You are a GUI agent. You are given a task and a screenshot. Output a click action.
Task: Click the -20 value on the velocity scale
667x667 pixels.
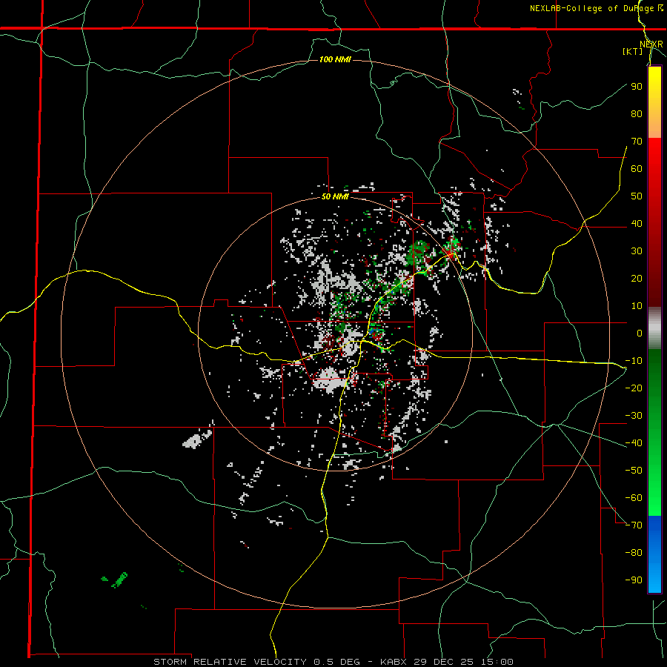634,388
